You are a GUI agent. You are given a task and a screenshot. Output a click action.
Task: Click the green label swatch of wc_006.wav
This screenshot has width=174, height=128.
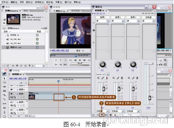[37, 39]
